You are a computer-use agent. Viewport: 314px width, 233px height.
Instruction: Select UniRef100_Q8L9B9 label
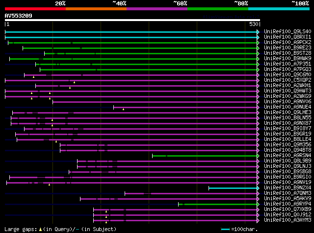(x=288, y=161)
